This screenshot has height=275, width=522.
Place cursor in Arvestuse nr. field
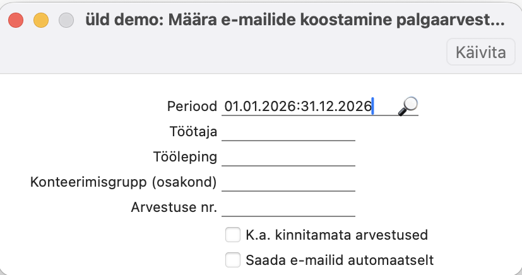288,208
